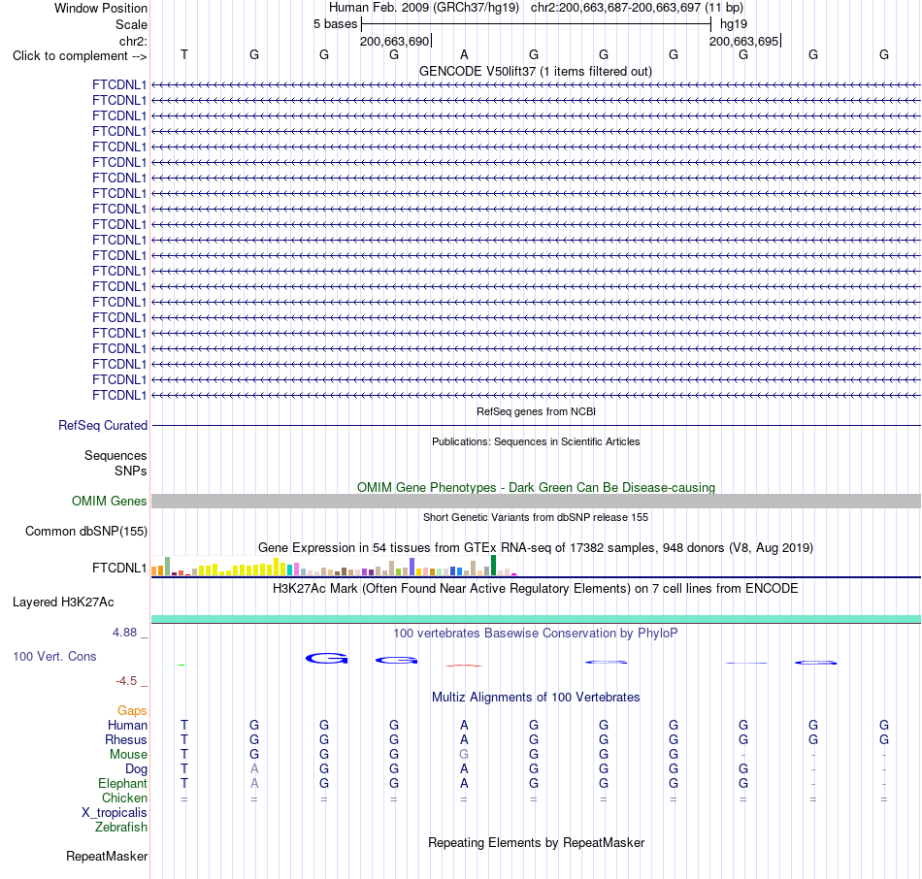Open 'Multiz Alignments of 100 Vertebrates' title
The height and width of the screenshot is (879, 922).
tap(536, 698)
